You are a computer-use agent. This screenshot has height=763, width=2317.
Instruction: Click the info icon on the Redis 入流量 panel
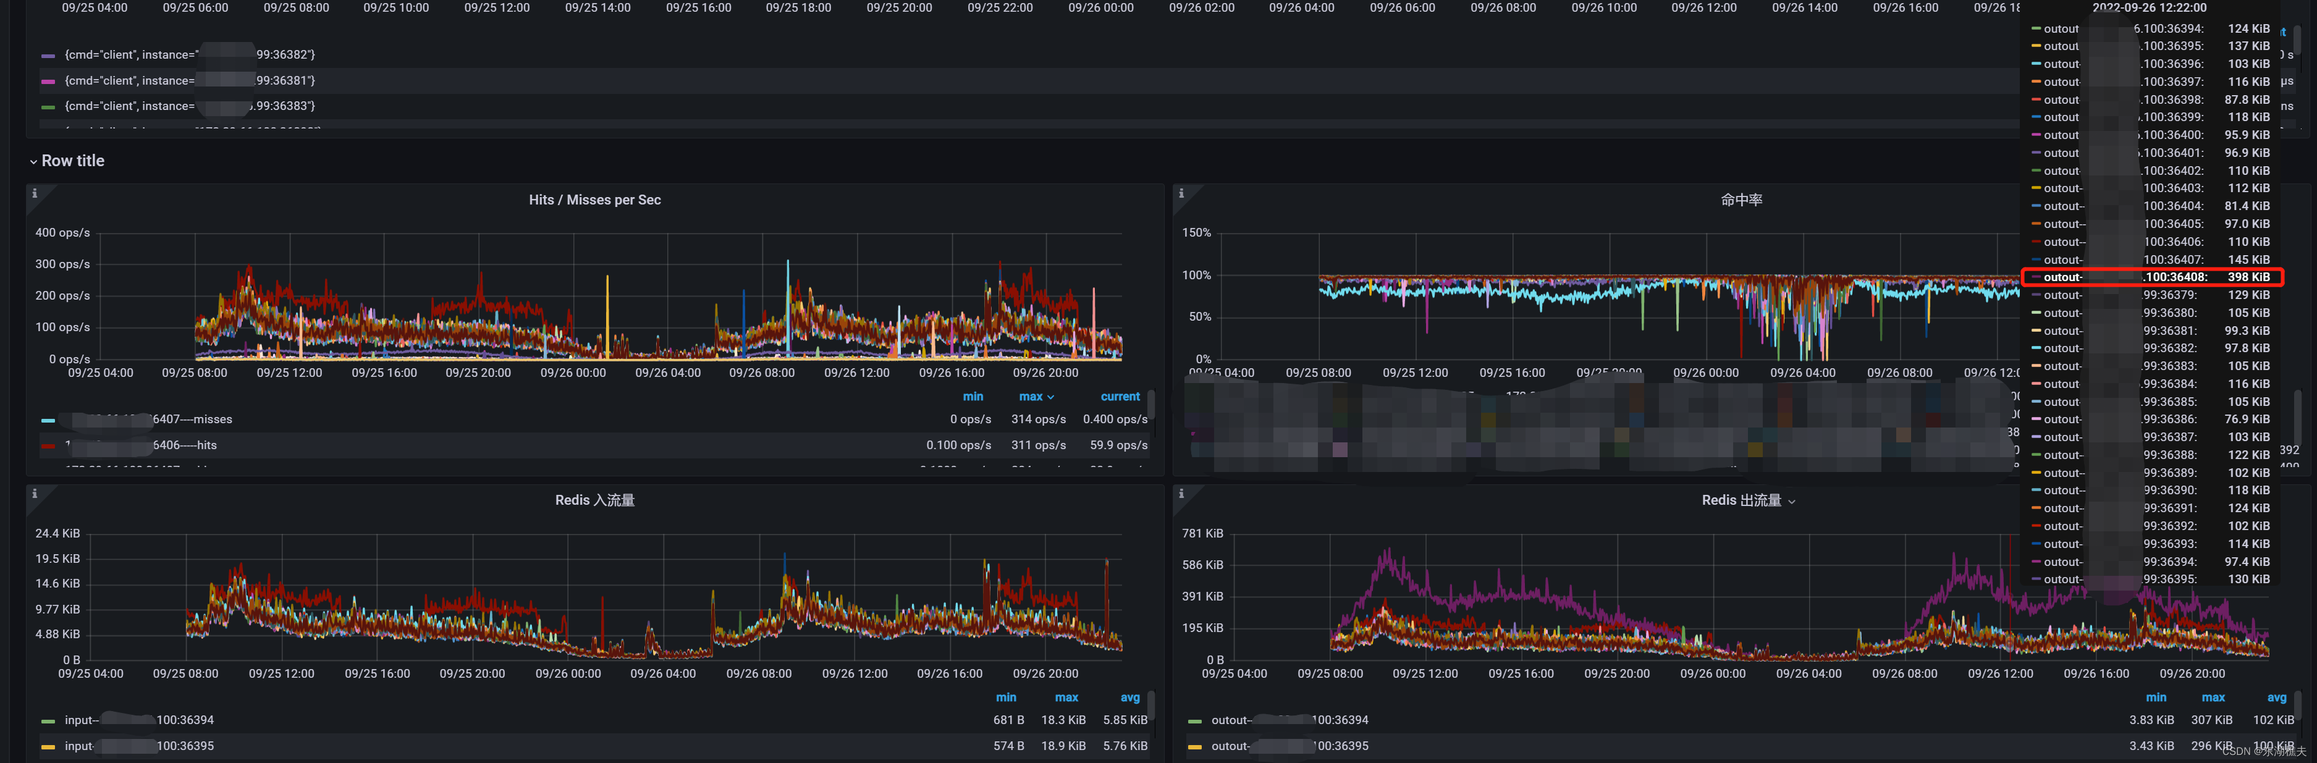click(x=35, y=493)
